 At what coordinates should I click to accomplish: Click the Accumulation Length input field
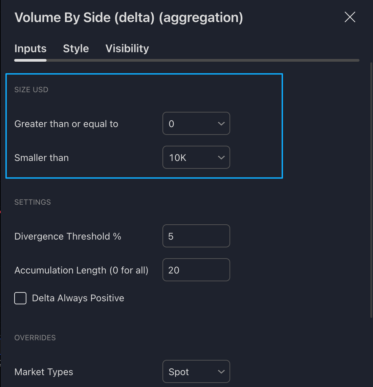pos(196,270)
